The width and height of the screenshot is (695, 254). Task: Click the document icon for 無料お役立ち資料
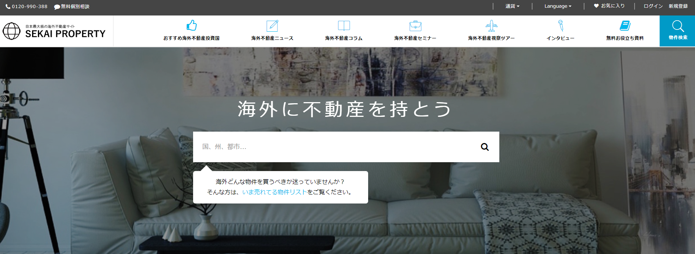click(625, 25)
